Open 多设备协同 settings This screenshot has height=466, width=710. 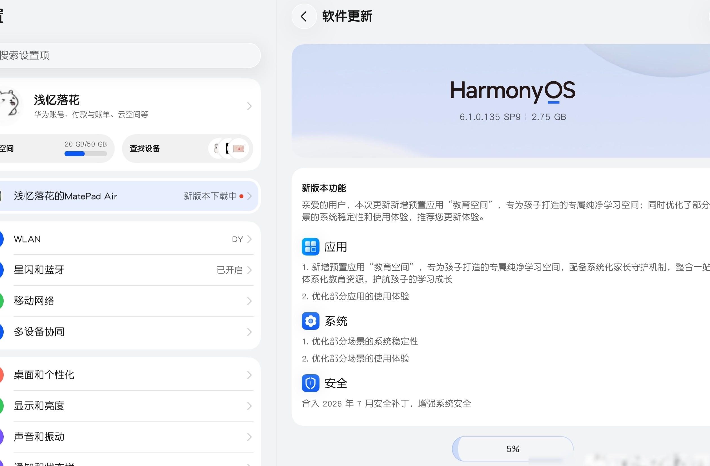pyautogui.click(x=39, y=332)
